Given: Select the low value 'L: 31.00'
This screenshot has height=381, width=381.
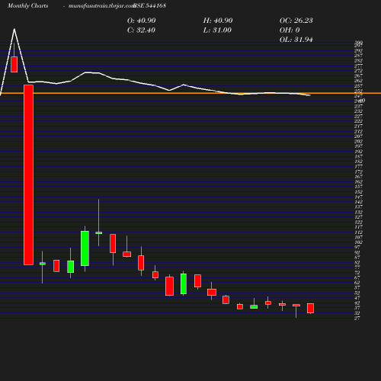Looking at the screenshot, I should (x=217, y=30).
